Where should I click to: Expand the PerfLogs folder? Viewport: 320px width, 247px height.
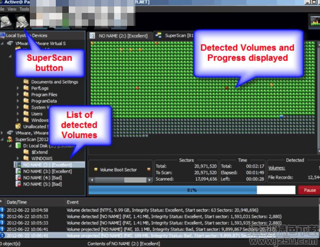[x=18, y=88]
